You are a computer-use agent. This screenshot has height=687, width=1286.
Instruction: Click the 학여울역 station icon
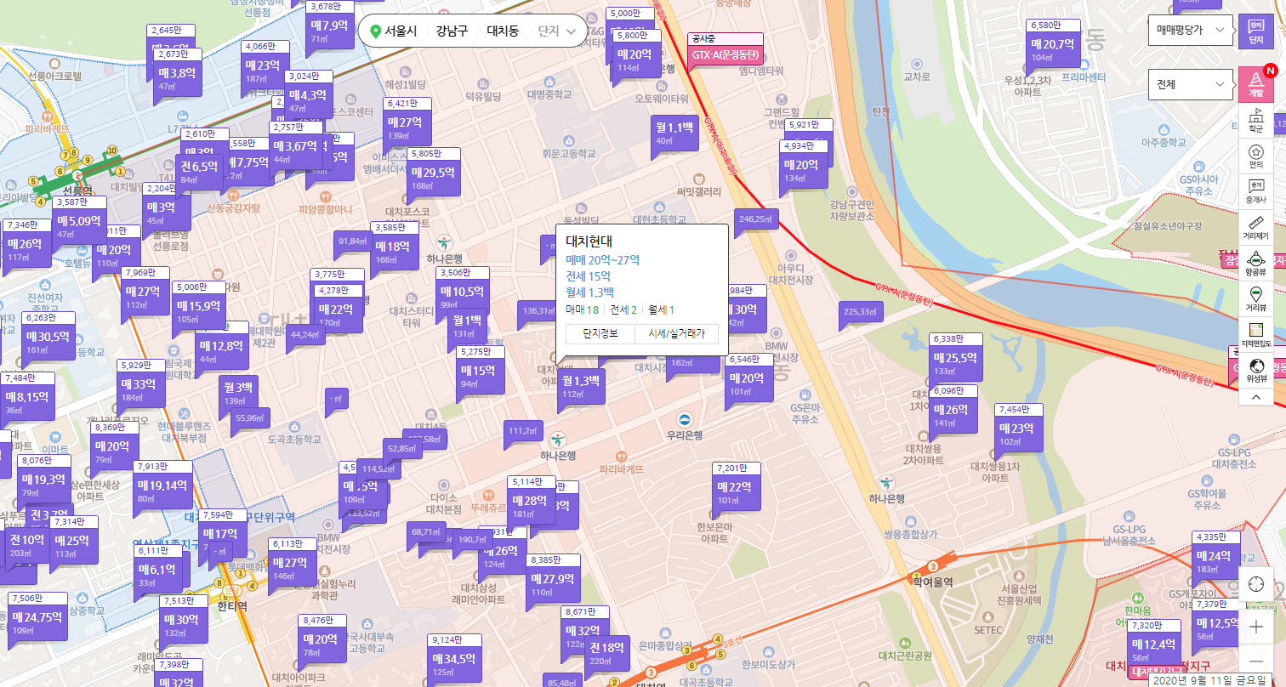pos(933,566)
